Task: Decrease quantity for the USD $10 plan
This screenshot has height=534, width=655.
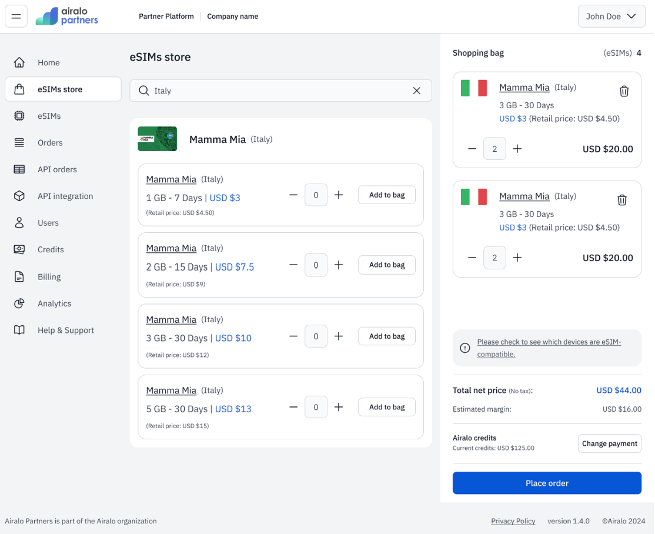Action: coord(293,336)
